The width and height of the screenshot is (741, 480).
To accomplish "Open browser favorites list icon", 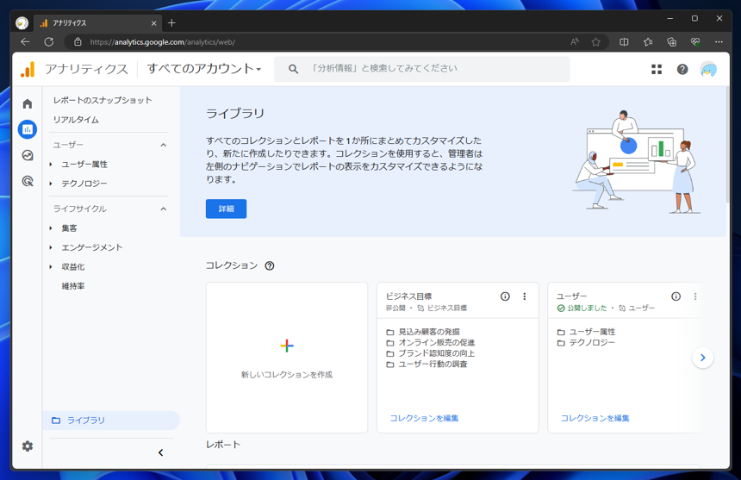I will point(647,41).
